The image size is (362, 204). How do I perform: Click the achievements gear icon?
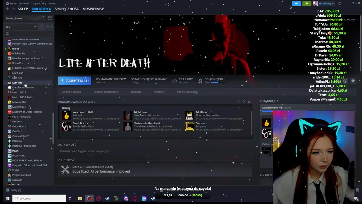(x=200, y=81)
